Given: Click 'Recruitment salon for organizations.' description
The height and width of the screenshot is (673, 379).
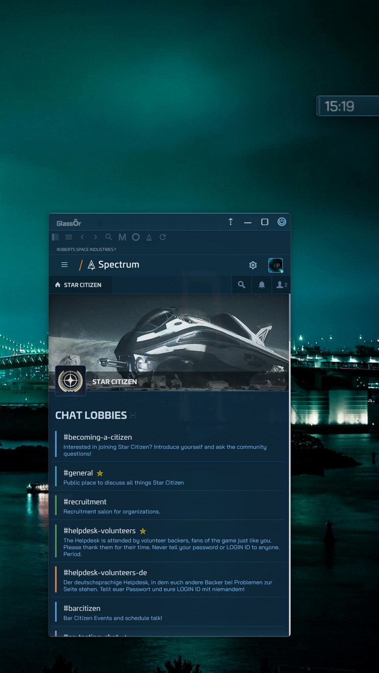Looking at the screenshot, I should (111, 511).
